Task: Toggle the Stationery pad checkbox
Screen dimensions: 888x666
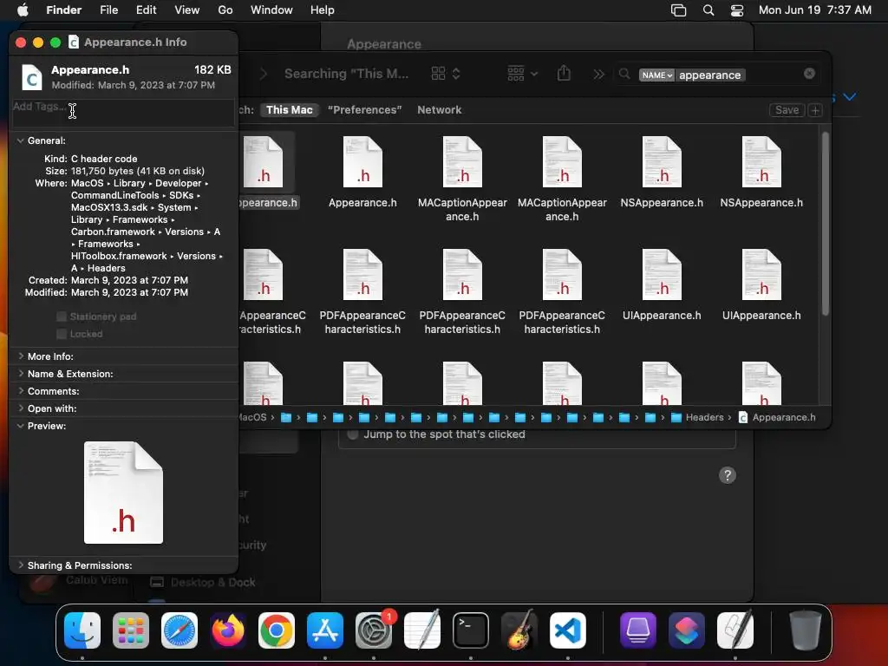Action: point(62,317)
